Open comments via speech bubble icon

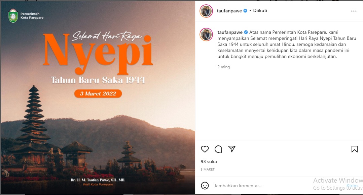[x=218, y=149]
